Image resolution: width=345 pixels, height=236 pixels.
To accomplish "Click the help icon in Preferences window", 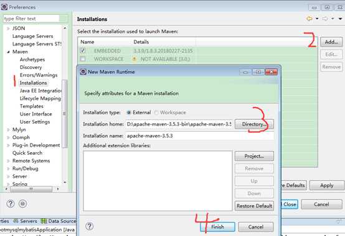I will [11, 204].
